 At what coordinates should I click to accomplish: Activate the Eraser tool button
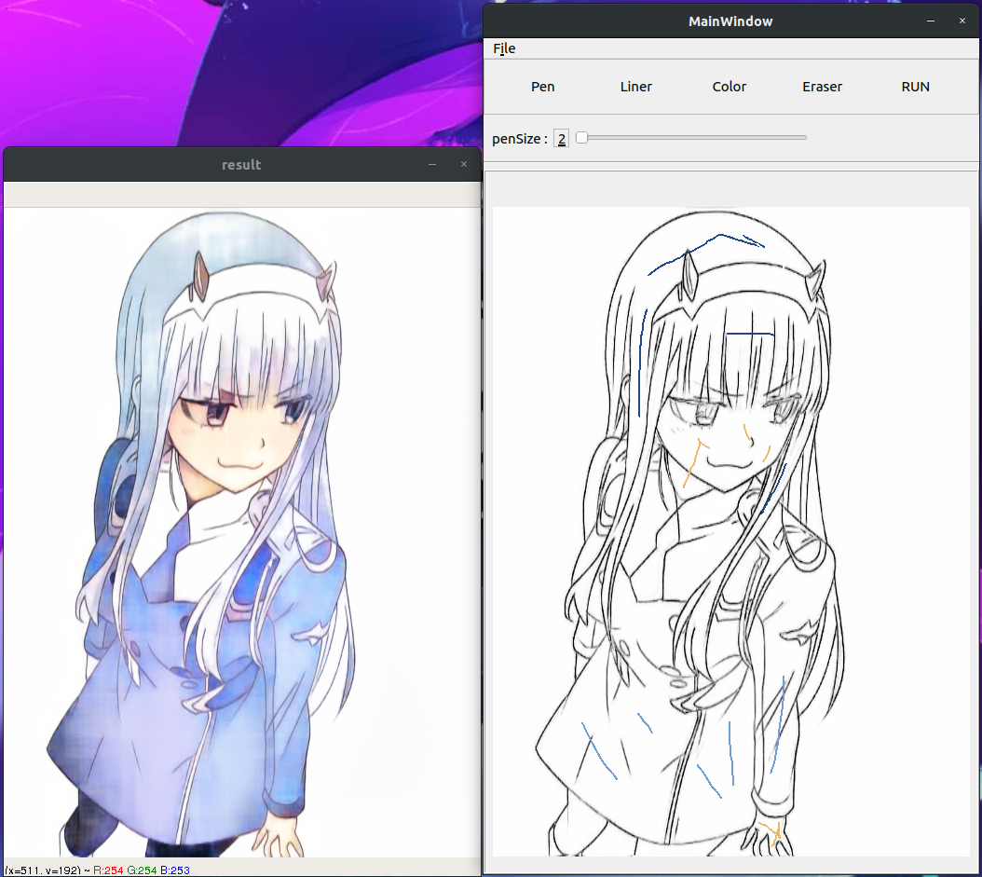(x=822, y=87)
